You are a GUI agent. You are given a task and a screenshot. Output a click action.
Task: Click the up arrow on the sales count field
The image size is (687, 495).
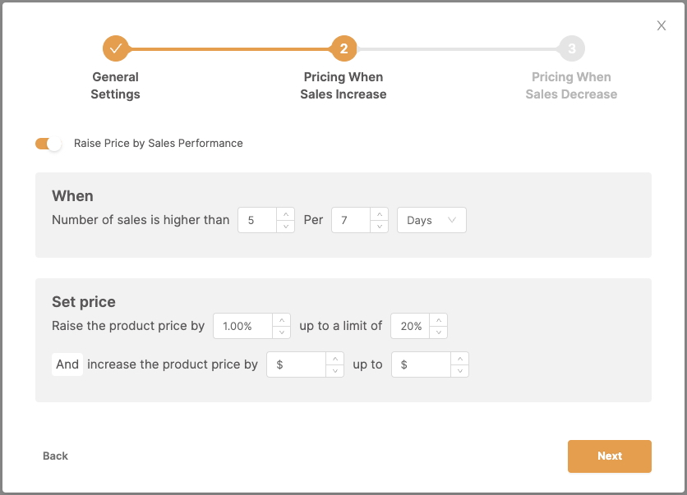(x=286, y=214)
